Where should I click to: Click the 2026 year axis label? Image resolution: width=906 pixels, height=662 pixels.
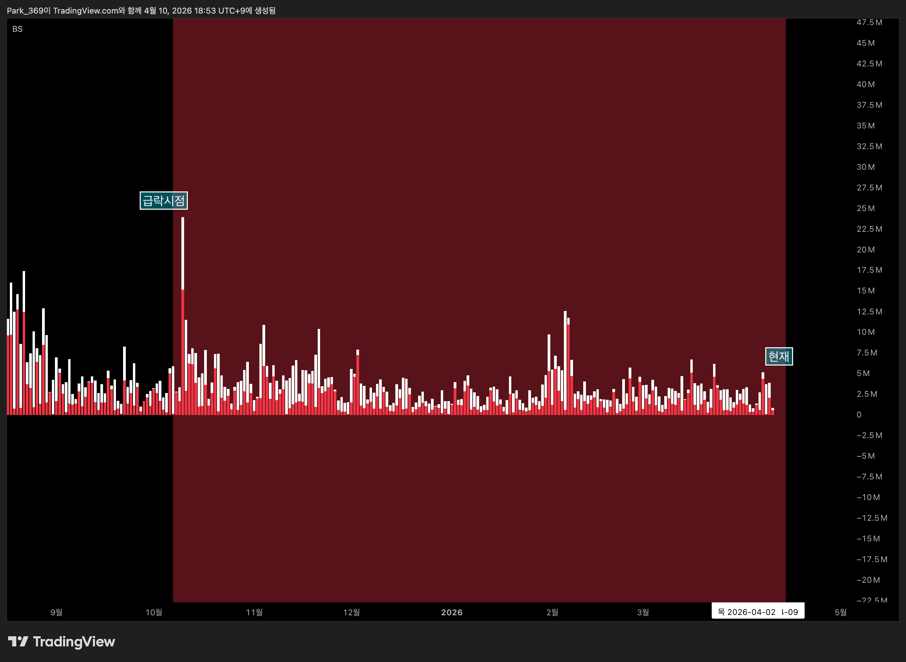click(452, 612)
